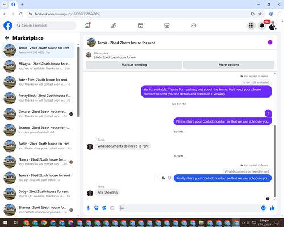Attach a photo with image icon
Screen dimensions: 284x227
[x=97, y=208]
